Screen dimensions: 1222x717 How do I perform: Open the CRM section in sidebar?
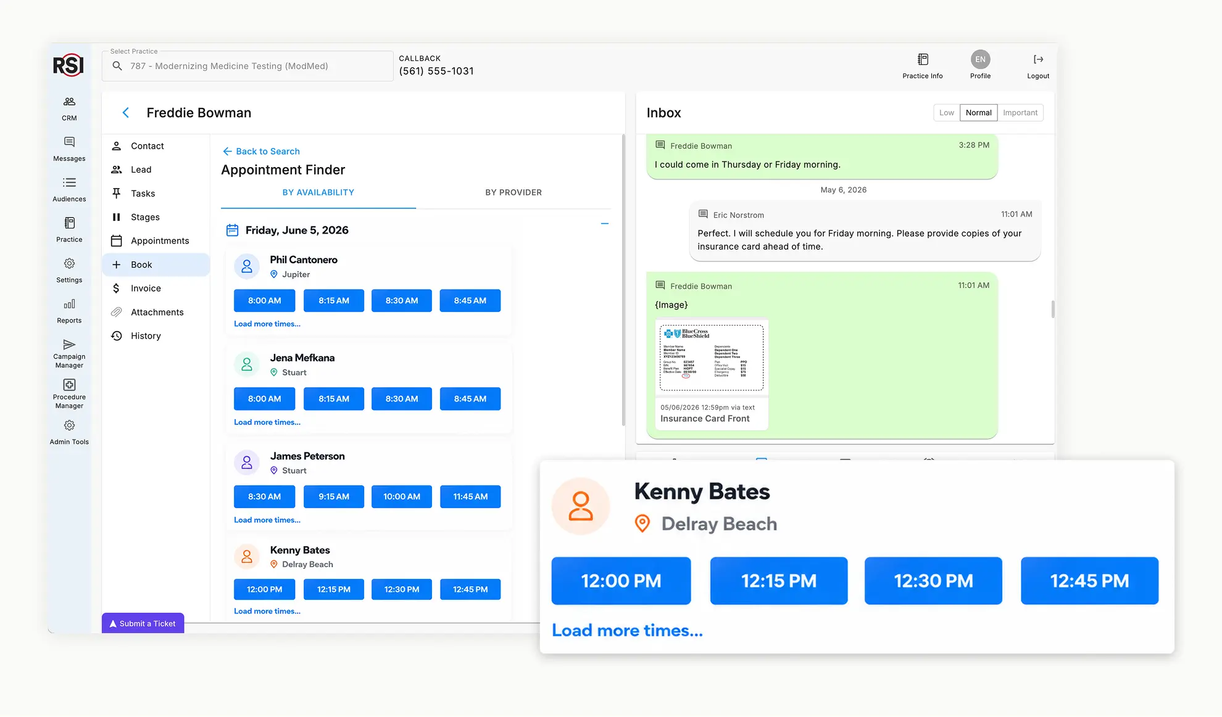tap(69, 108)
